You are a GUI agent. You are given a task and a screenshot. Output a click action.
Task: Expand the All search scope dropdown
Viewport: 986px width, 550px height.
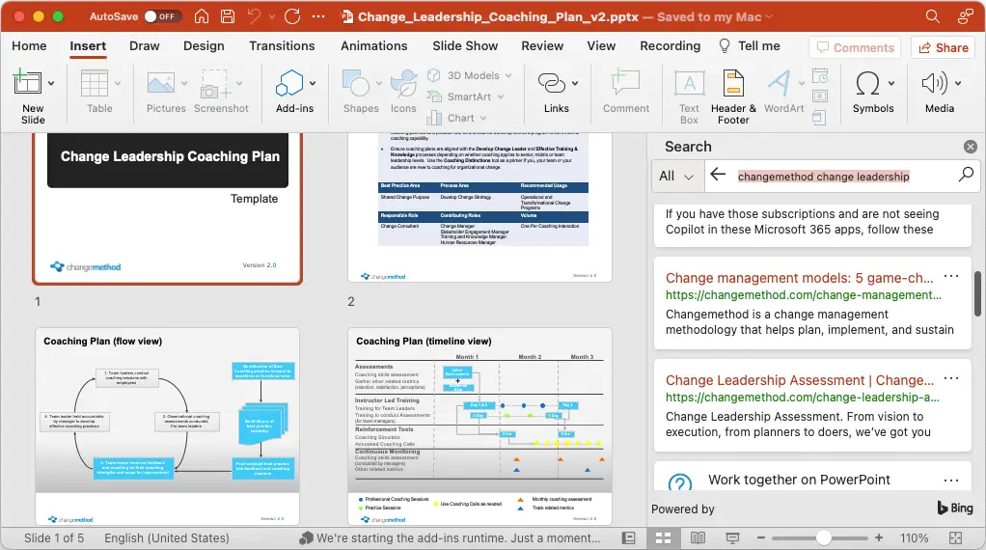click(676, 177)
